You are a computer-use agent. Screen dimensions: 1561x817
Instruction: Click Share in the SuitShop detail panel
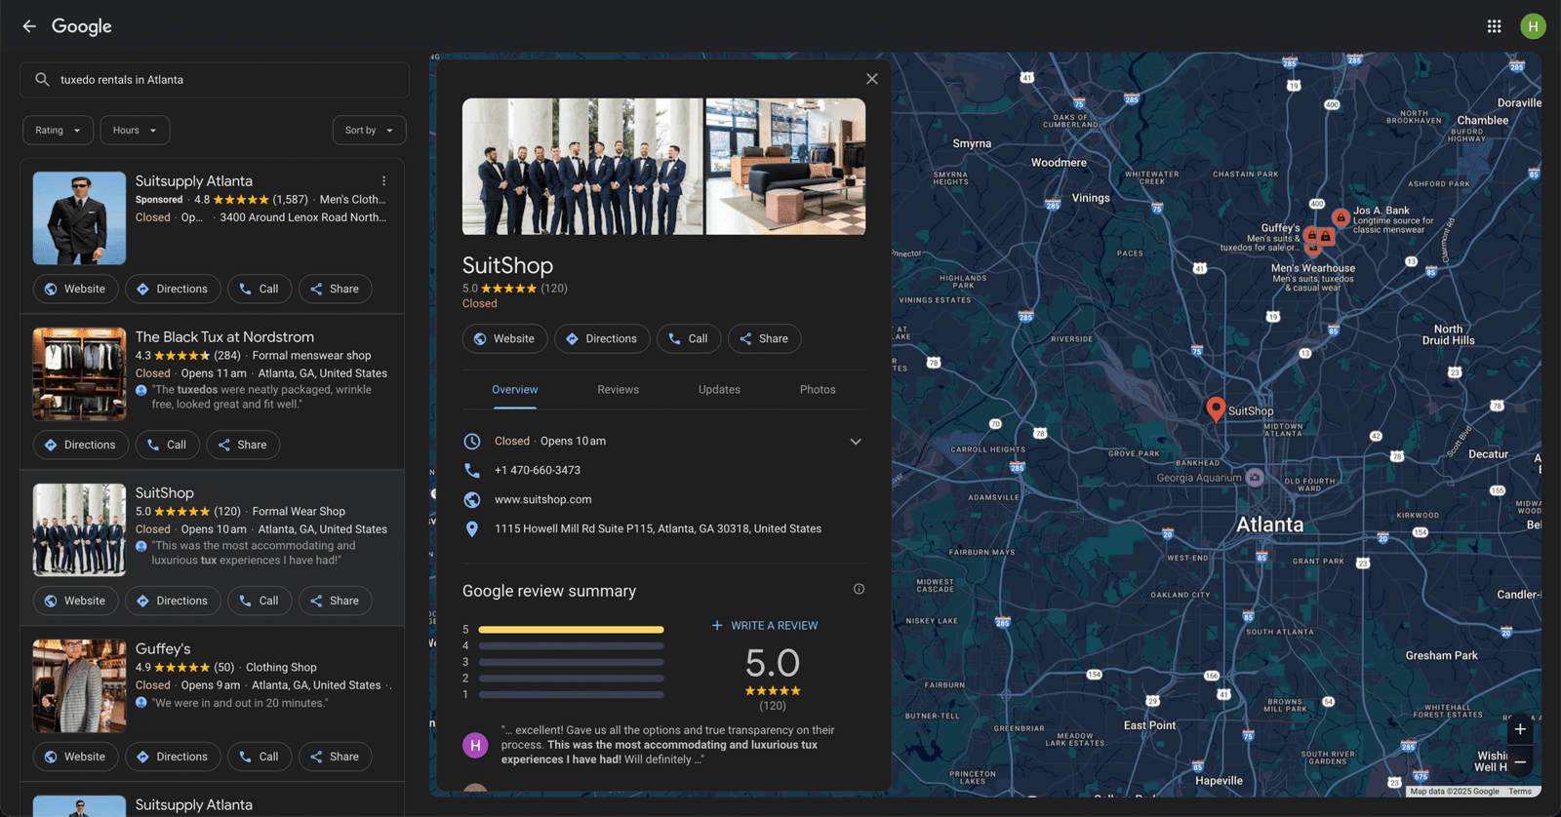(765, 338)
